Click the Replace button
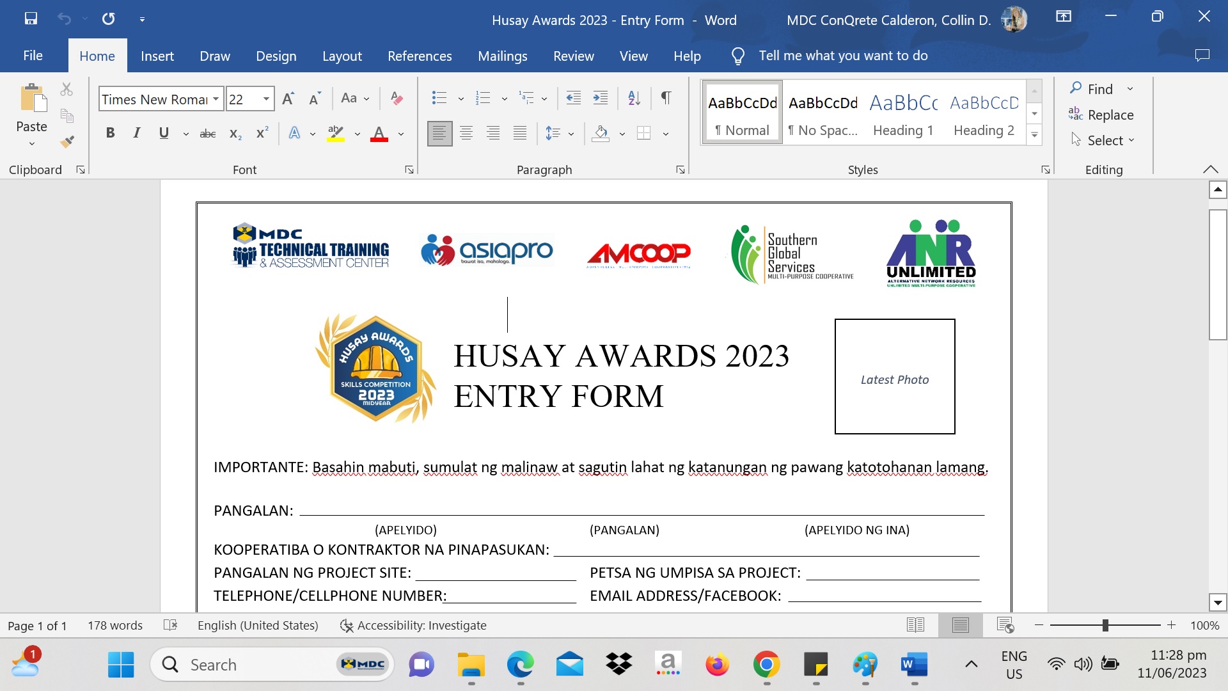 [1101, 115]
